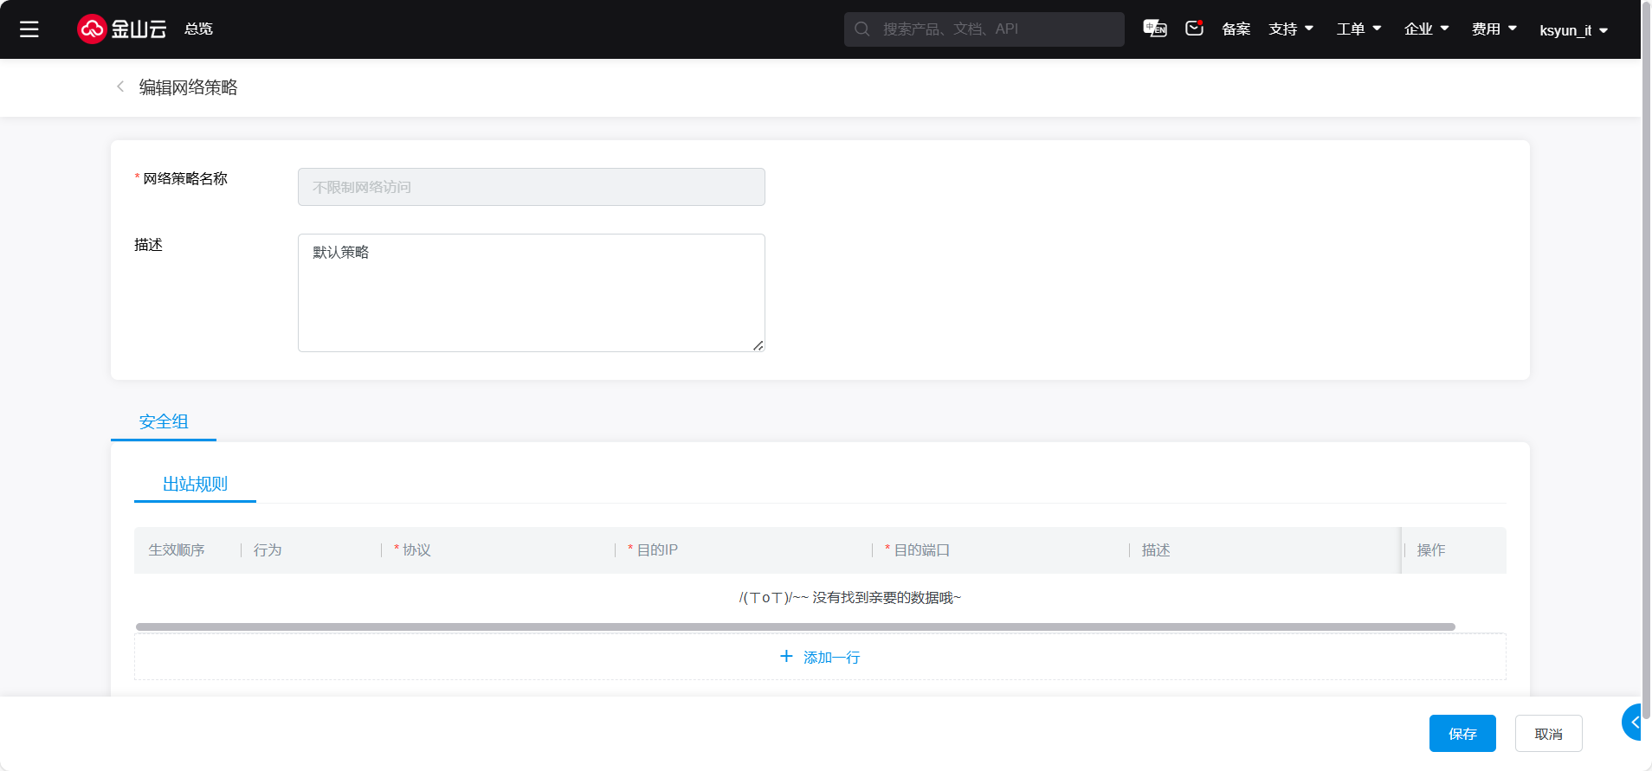Click the 取消 button
This screenshot has width=1652, height=771.
(x=1548, y=734)
